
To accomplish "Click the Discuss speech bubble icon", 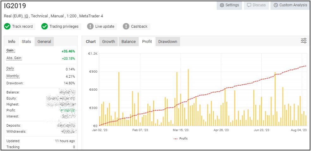I will (249, 5).
